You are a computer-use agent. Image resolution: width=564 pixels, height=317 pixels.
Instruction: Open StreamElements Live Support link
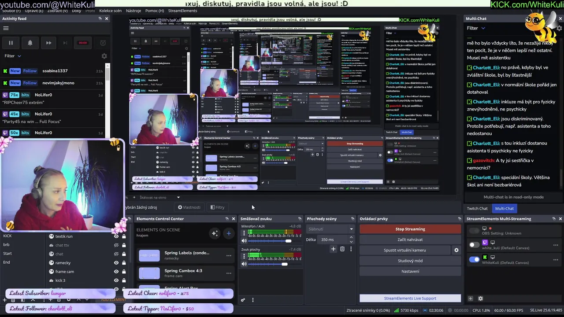coord(410,299)
